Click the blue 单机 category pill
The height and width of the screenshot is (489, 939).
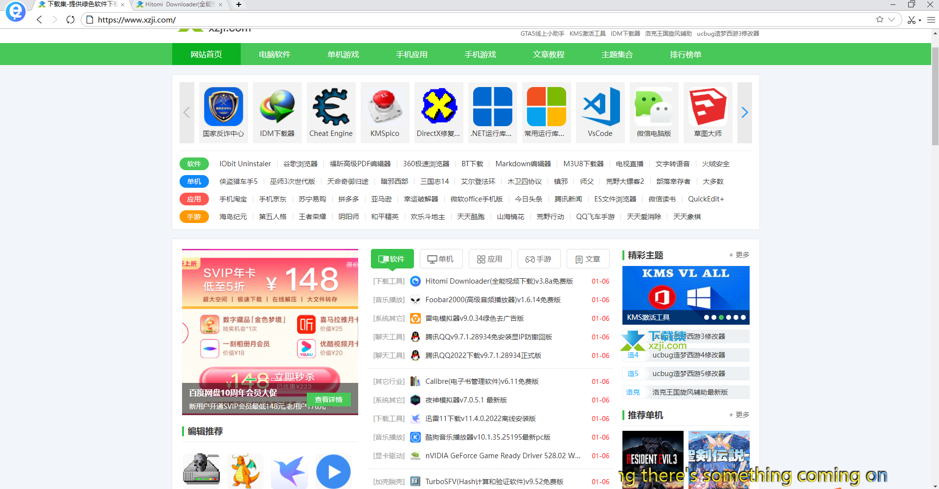point(194,181)
